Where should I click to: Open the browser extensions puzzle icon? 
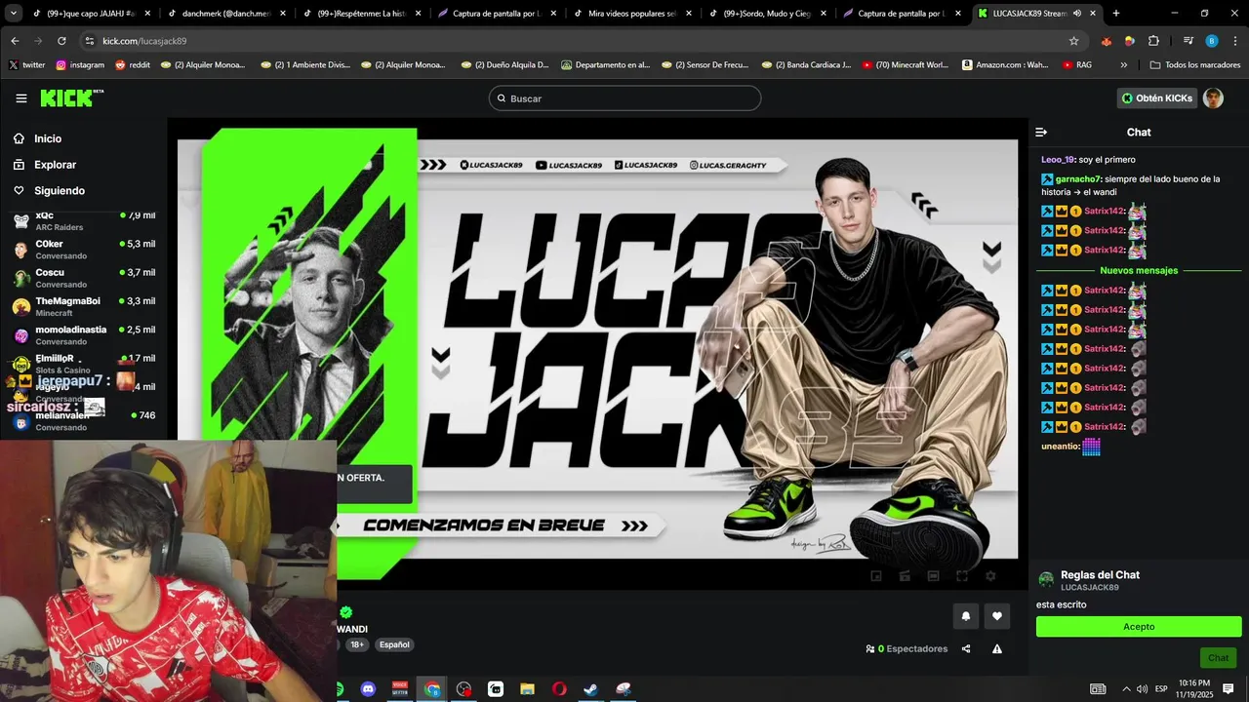click(1153, 41)
